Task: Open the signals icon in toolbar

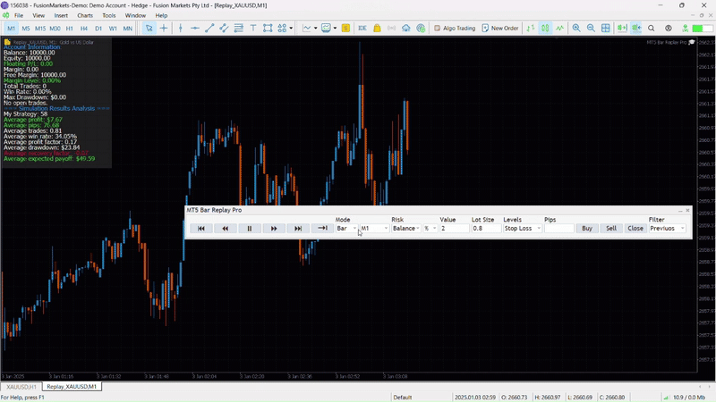Action: 391,29
